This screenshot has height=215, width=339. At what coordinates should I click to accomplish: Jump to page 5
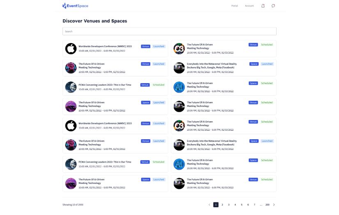pyautogui.click(x=242, y=205)
